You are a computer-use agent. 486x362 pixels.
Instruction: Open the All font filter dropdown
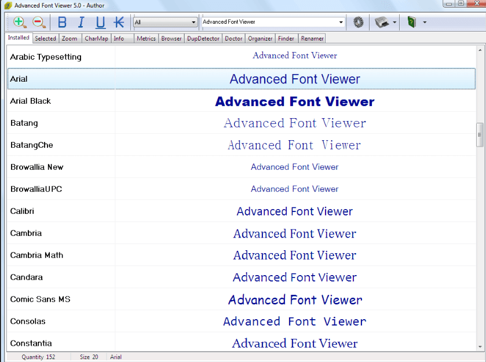coord(166,23)
